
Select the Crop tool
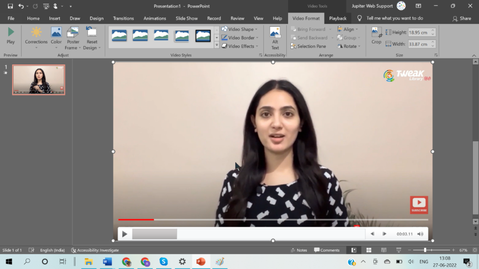(377, 36)
